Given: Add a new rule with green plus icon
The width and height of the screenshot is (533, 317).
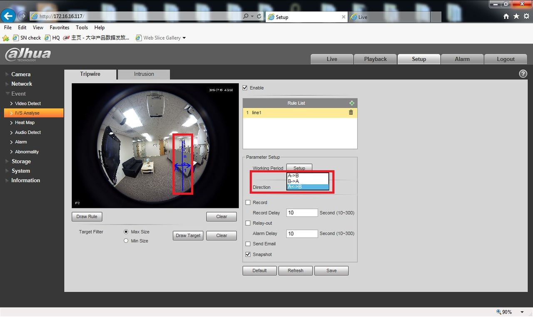Looking at the screenshot, I should point(352,103).
